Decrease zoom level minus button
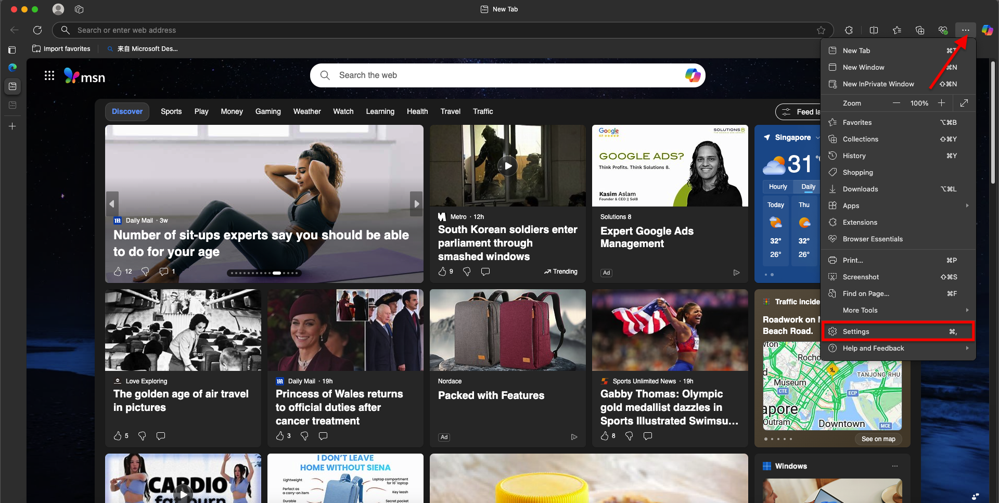Image resolution: width=999 pixels, height=503 pixels. (x=896, y=103)
